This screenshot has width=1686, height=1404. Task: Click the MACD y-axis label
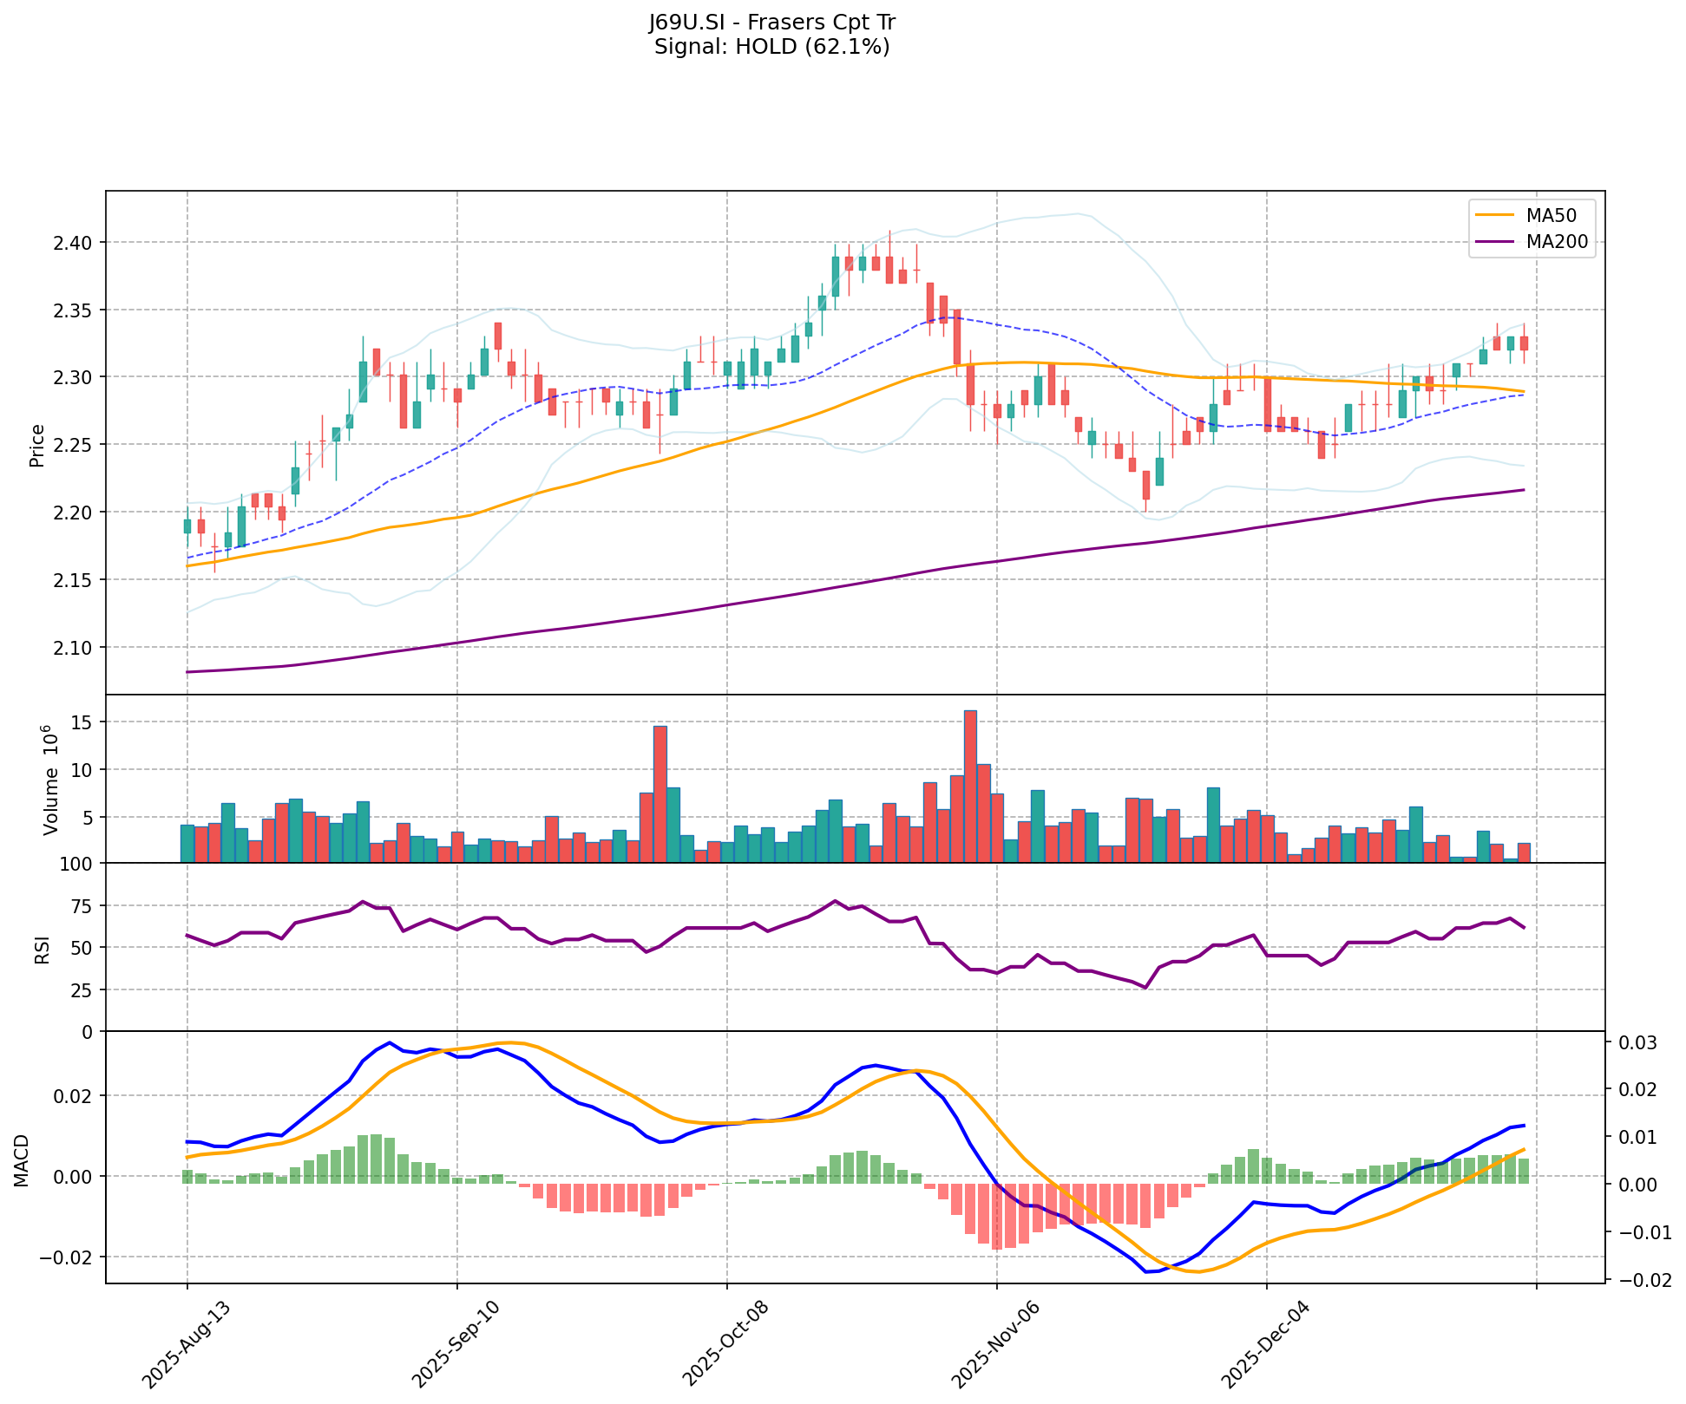click(x=22, y=1159)
